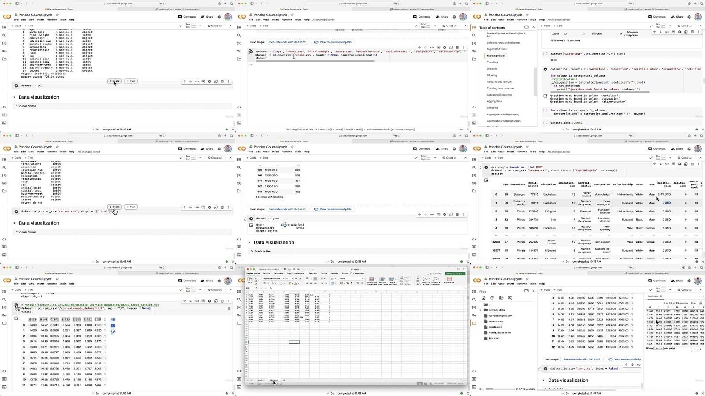The image size is (705, 396).
Task: Open code snippets icon in Table of contents window
Action: [x=474, y=107]
